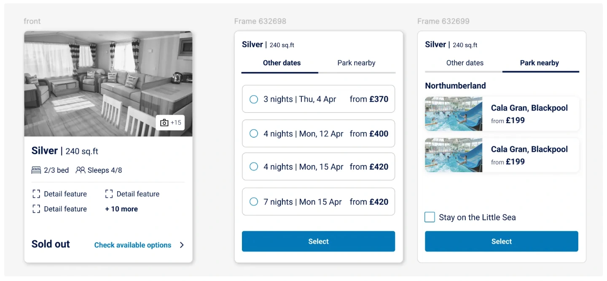Click the bed icon beside 2/3 bed
Screen dimensions: 607x281
click(36, 170)
